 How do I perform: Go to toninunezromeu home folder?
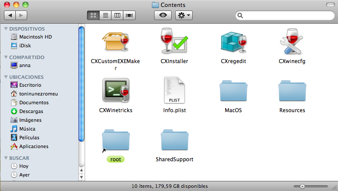click(x=34, y=94)
